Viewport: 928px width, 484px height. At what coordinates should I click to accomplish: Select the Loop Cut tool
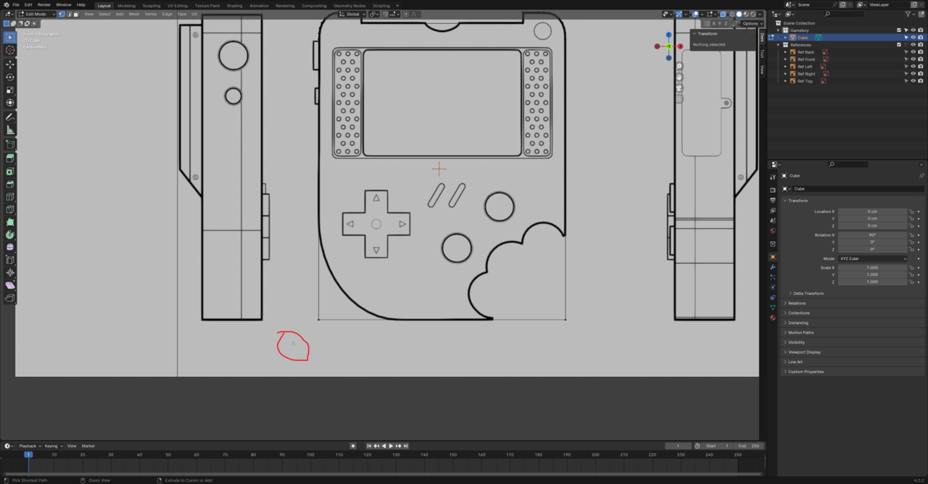click(x=10, y=197)
